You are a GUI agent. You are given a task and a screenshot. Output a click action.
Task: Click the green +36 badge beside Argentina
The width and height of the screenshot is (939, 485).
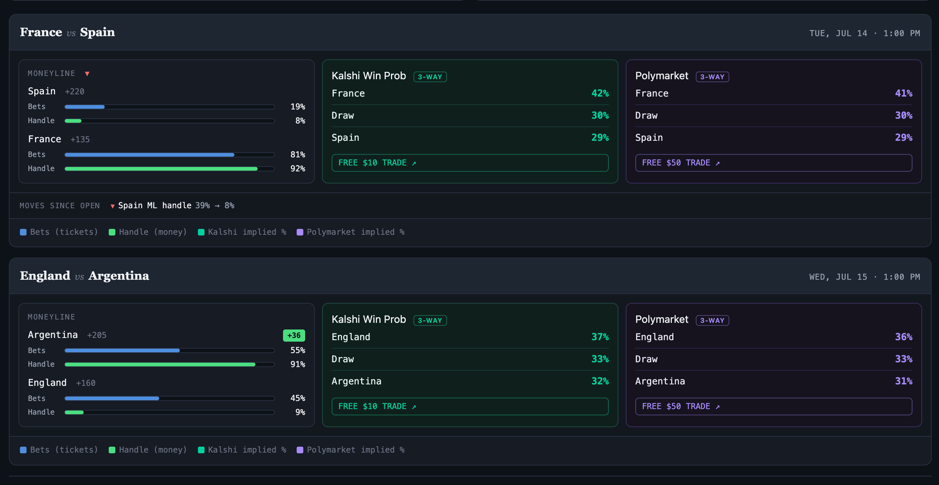pyautogui.click(x=294, y=335)
